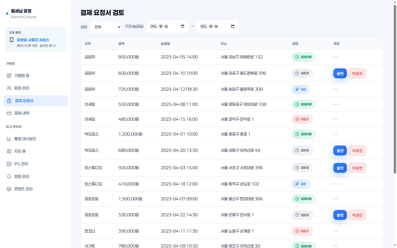
Task: Click 검토중 badge for 920,000원 row
Action: 302,168
